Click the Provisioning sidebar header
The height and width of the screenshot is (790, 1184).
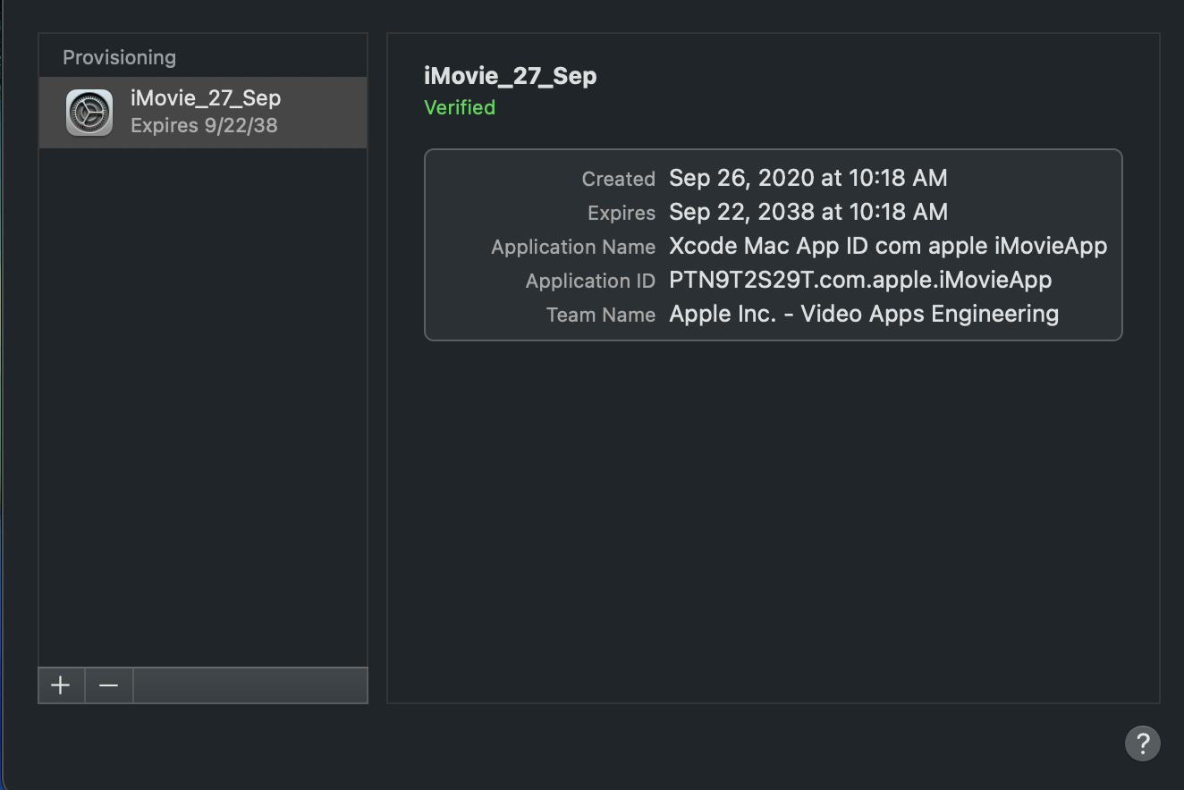coord(119,58)
